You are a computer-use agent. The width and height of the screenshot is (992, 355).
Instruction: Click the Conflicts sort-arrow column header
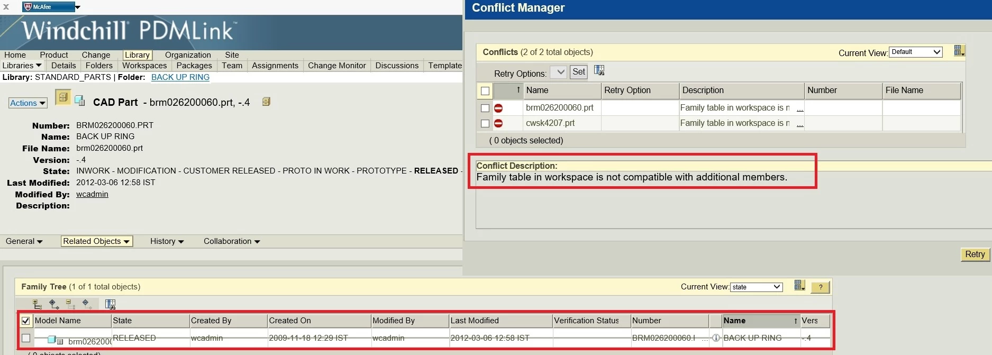pyautogui.click(x=508, y=90)
